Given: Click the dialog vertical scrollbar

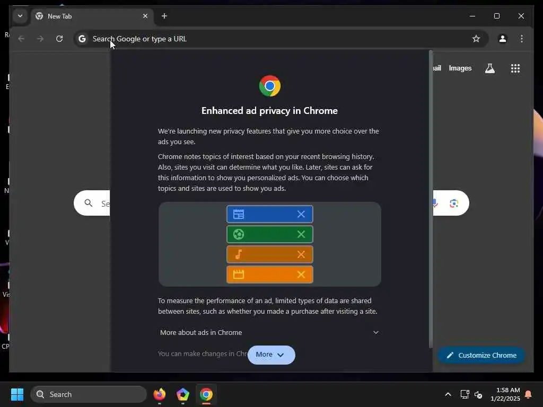Looking at the screenshot, I should (431, 199).
